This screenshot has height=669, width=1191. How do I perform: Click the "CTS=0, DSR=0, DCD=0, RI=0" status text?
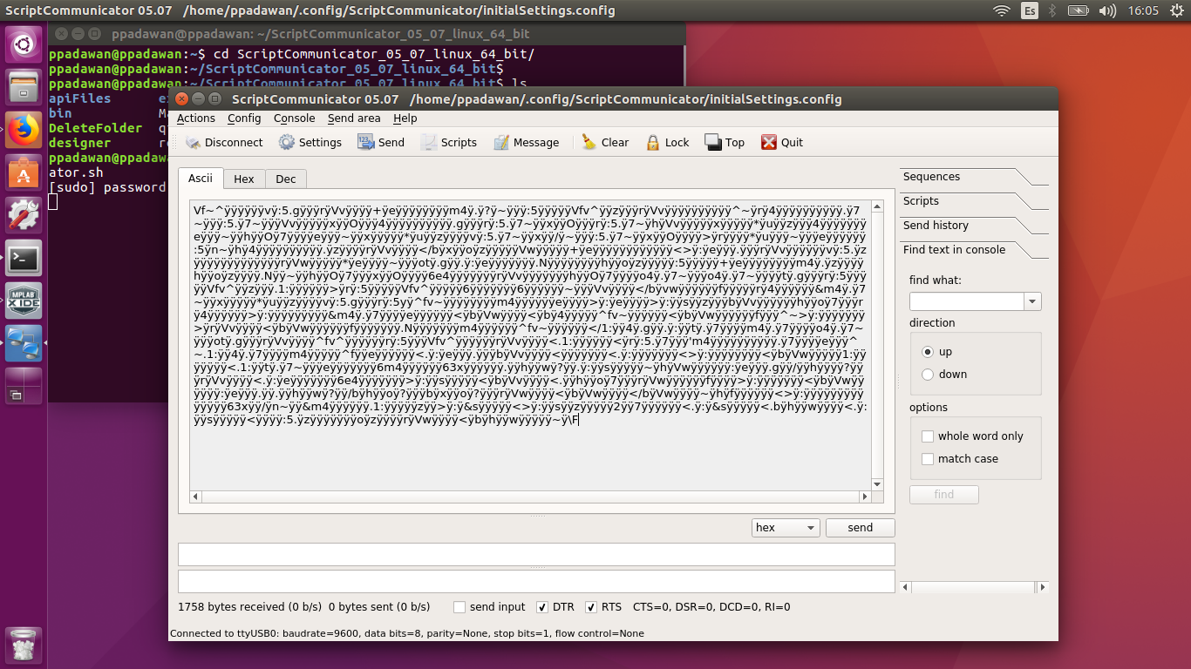point(711,607)
